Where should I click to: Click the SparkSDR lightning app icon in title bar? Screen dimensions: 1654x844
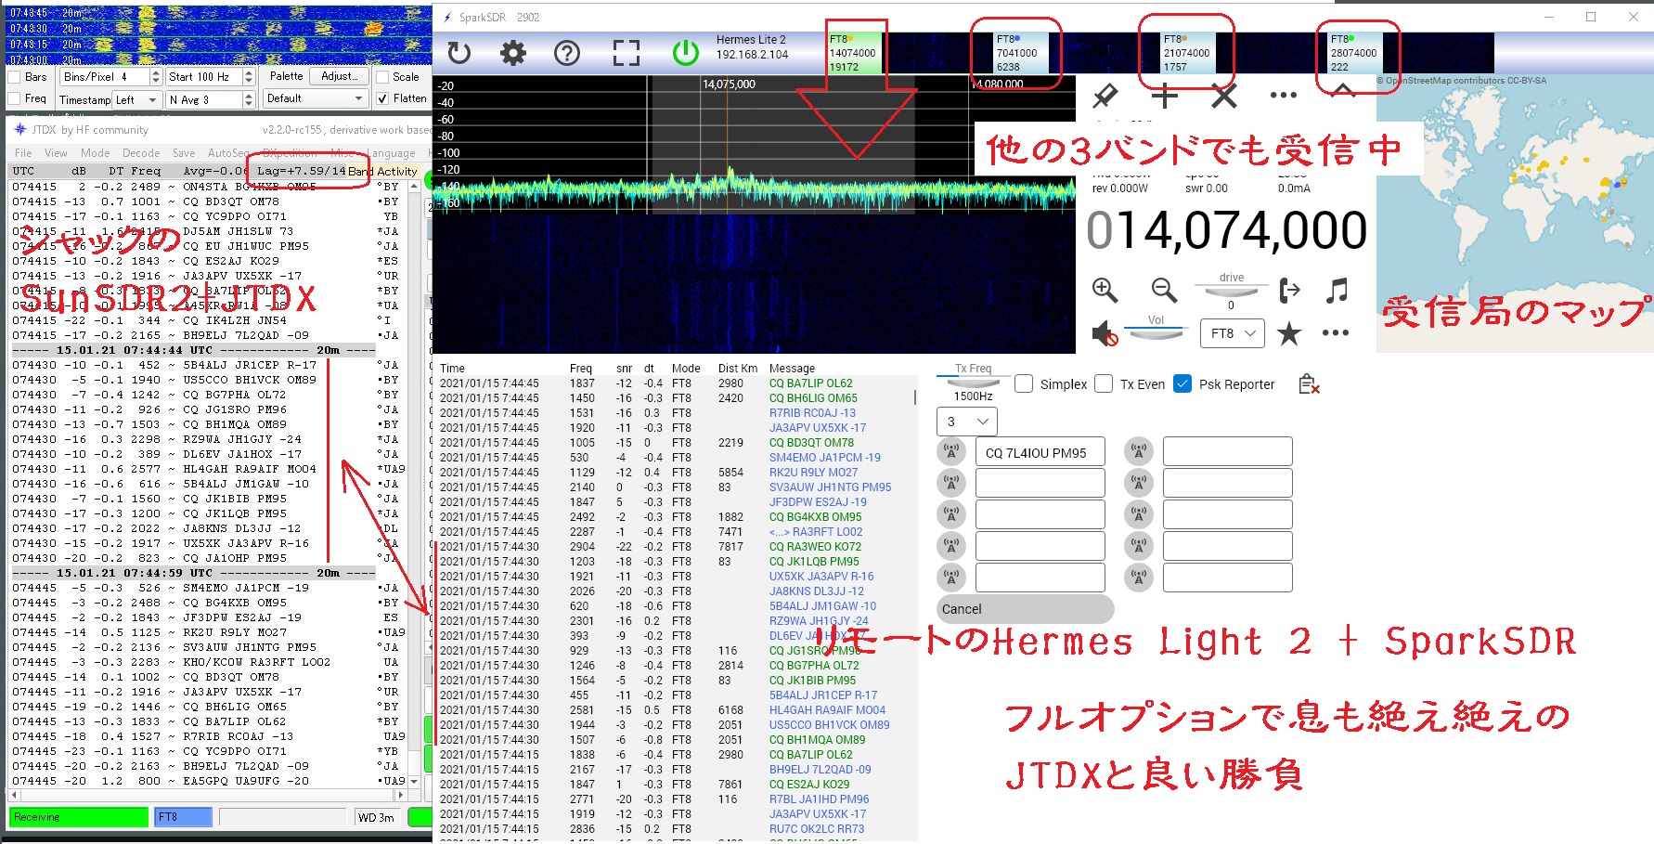click(x=447, y=17)
